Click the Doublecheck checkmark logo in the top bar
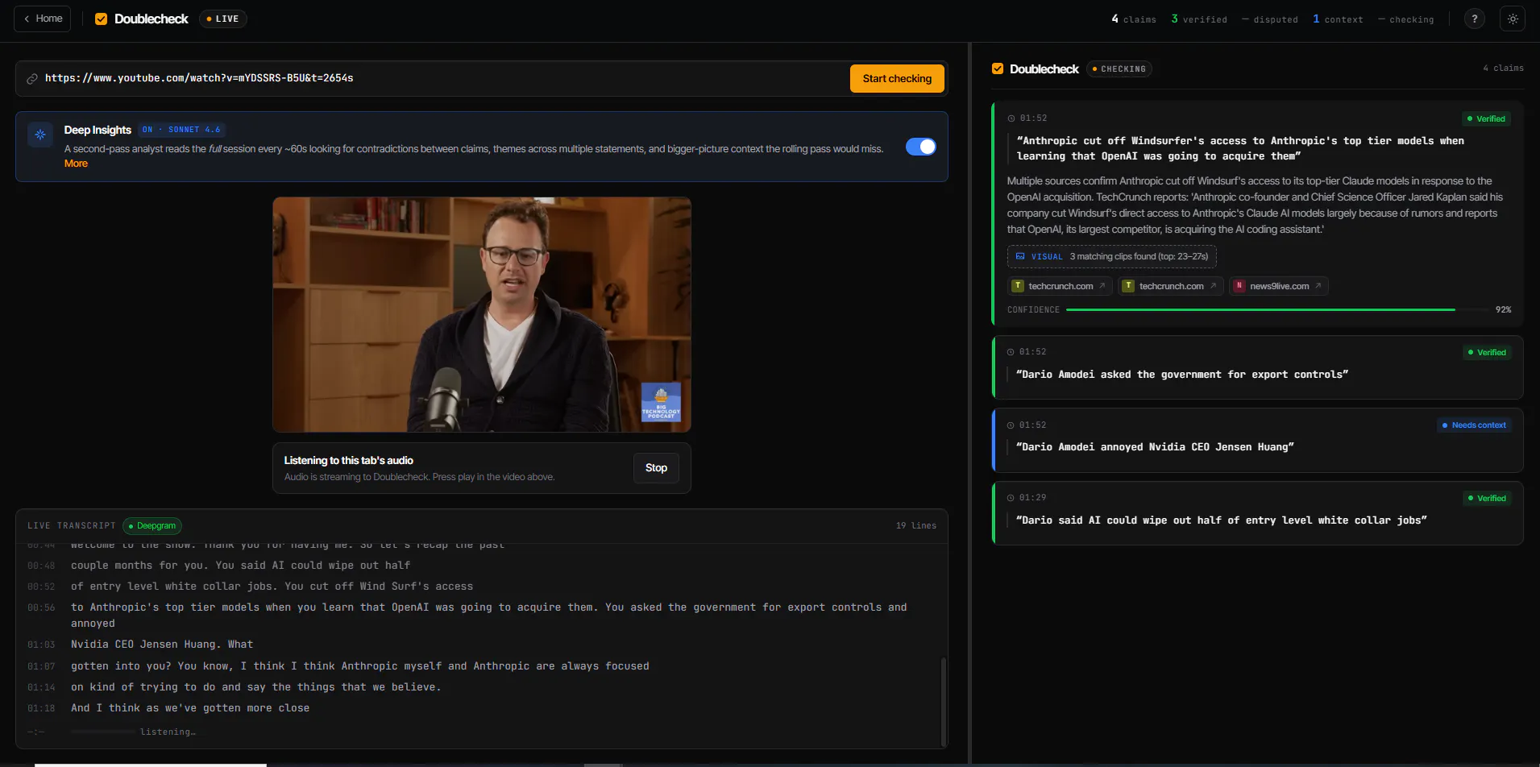The height and width of the screenshot is (767, 1540). (102, 19)
